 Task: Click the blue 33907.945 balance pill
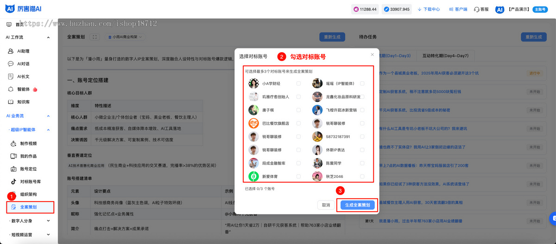(398, 9)
